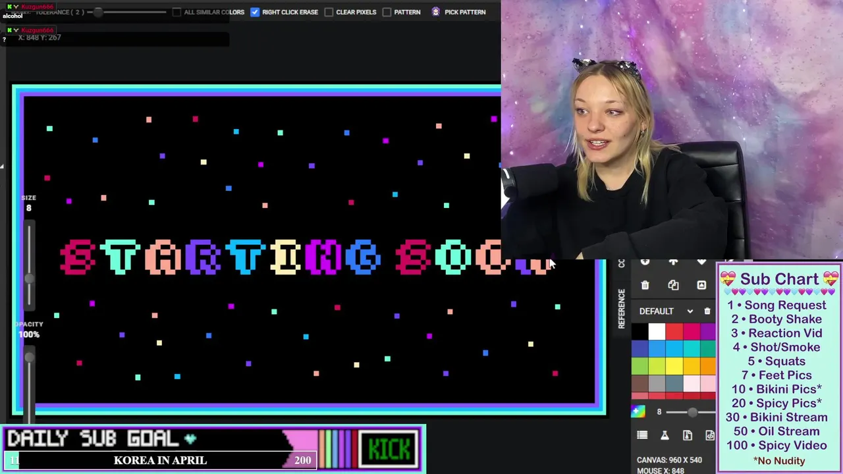Click the palette swatch size slider handle

click(x=692, y=412)
